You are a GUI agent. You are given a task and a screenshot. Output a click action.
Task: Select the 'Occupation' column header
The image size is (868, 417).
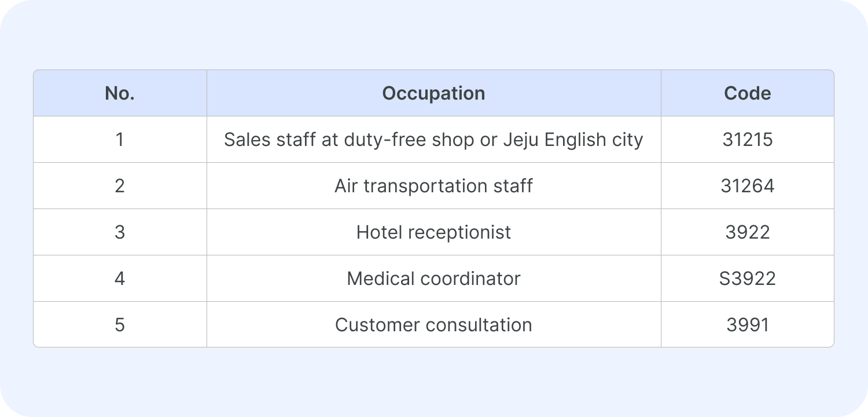(433, 93)
